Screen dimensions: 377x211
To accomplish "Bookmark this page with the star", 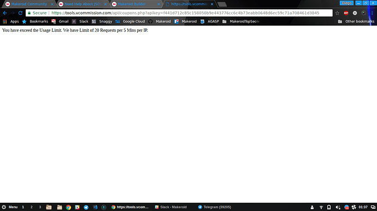I will click(337, 13).
